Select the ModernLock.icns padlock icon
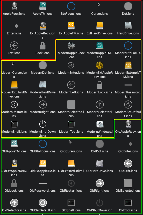This screenshot has height=215, width=143. click(100, 85)
